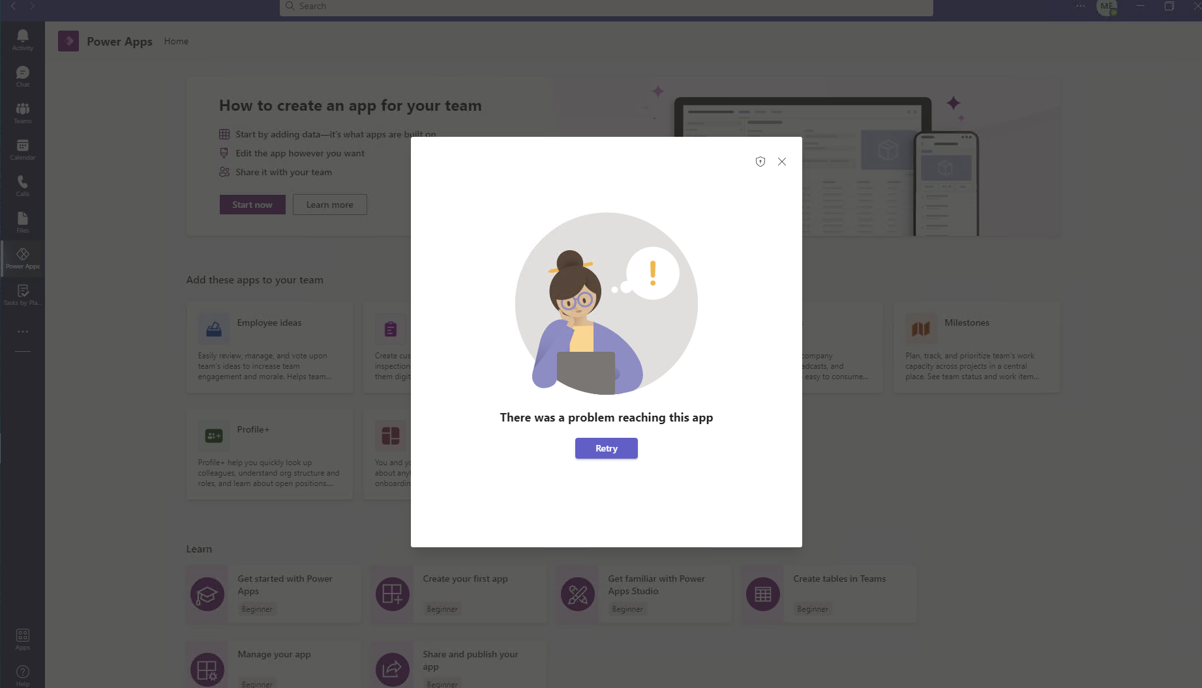Image resolution: width=1202 pixels, height=688 pixels.
Task: Go to Teams in the sidebar
Action: [x=23, y=113]
